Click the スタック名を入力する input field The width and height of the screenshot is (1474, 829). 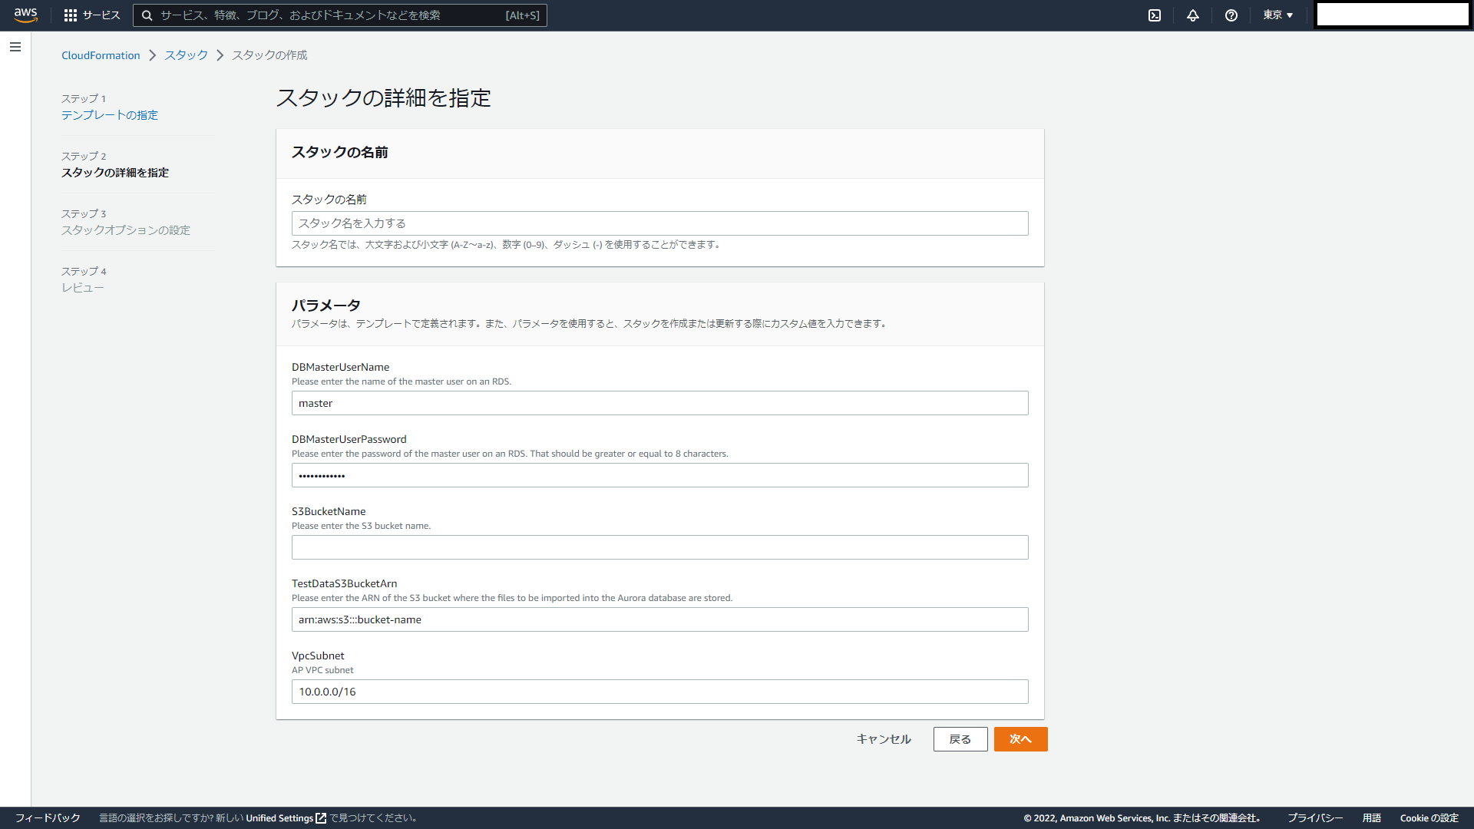pyautogui.click(x=659, y=223)
